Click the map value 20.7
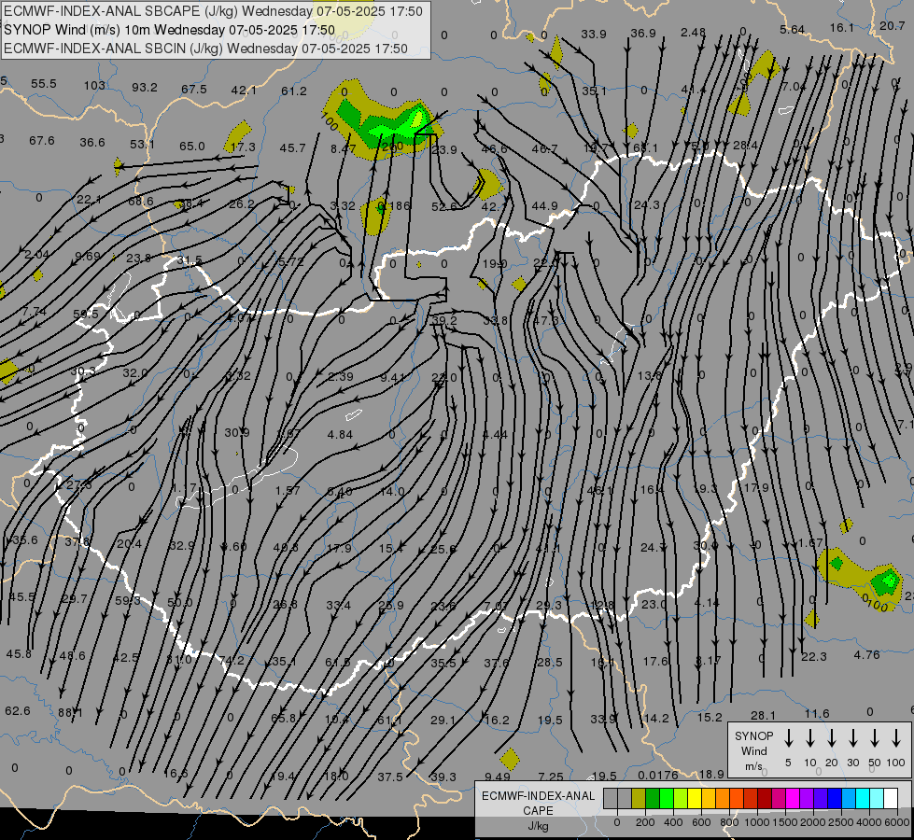 point(893,25)
